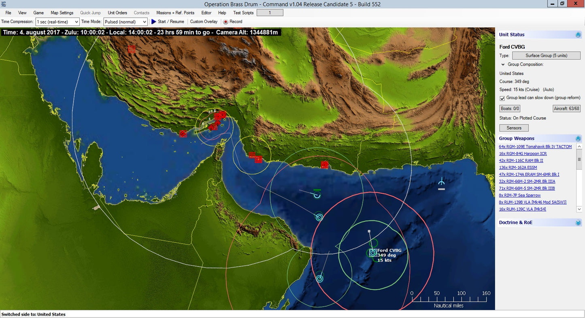The height and width of the screenshot is (318, 585).
Task: Click the red contact marker in northern Iran
Action: (132, 49)
